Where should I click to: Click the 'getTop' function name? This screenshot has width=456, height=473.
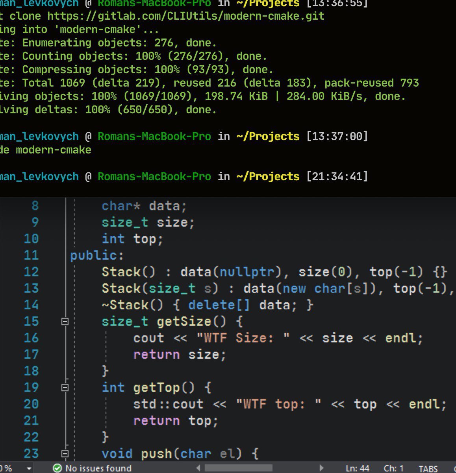click(156, 388)
